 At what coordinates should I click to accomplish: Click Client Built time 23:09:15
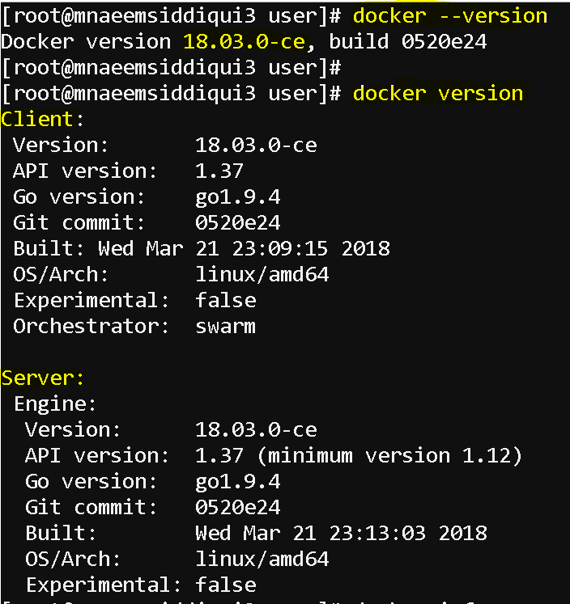(x=280, y=249)
